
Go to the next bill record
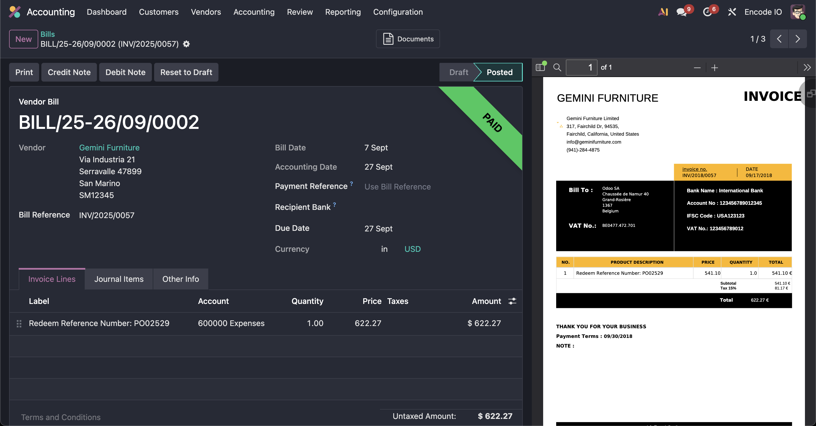point(798,39)
